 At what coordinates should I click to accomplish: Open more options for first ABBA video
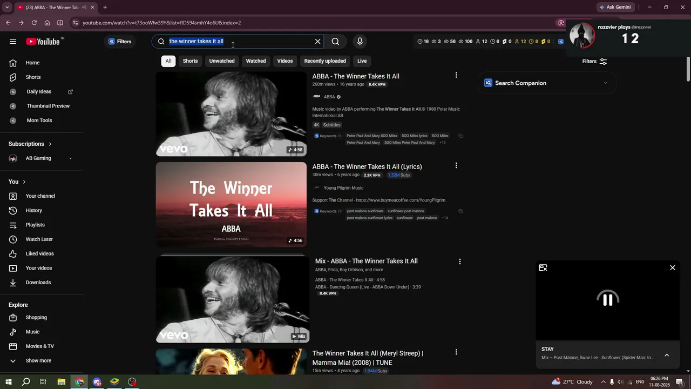point(456,76)
